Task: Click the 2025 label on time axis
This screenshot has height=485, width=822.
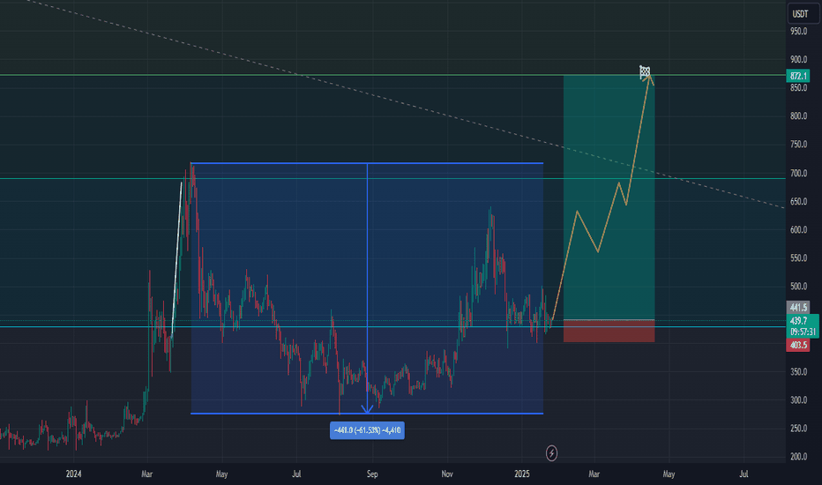Action: point(522,474)
